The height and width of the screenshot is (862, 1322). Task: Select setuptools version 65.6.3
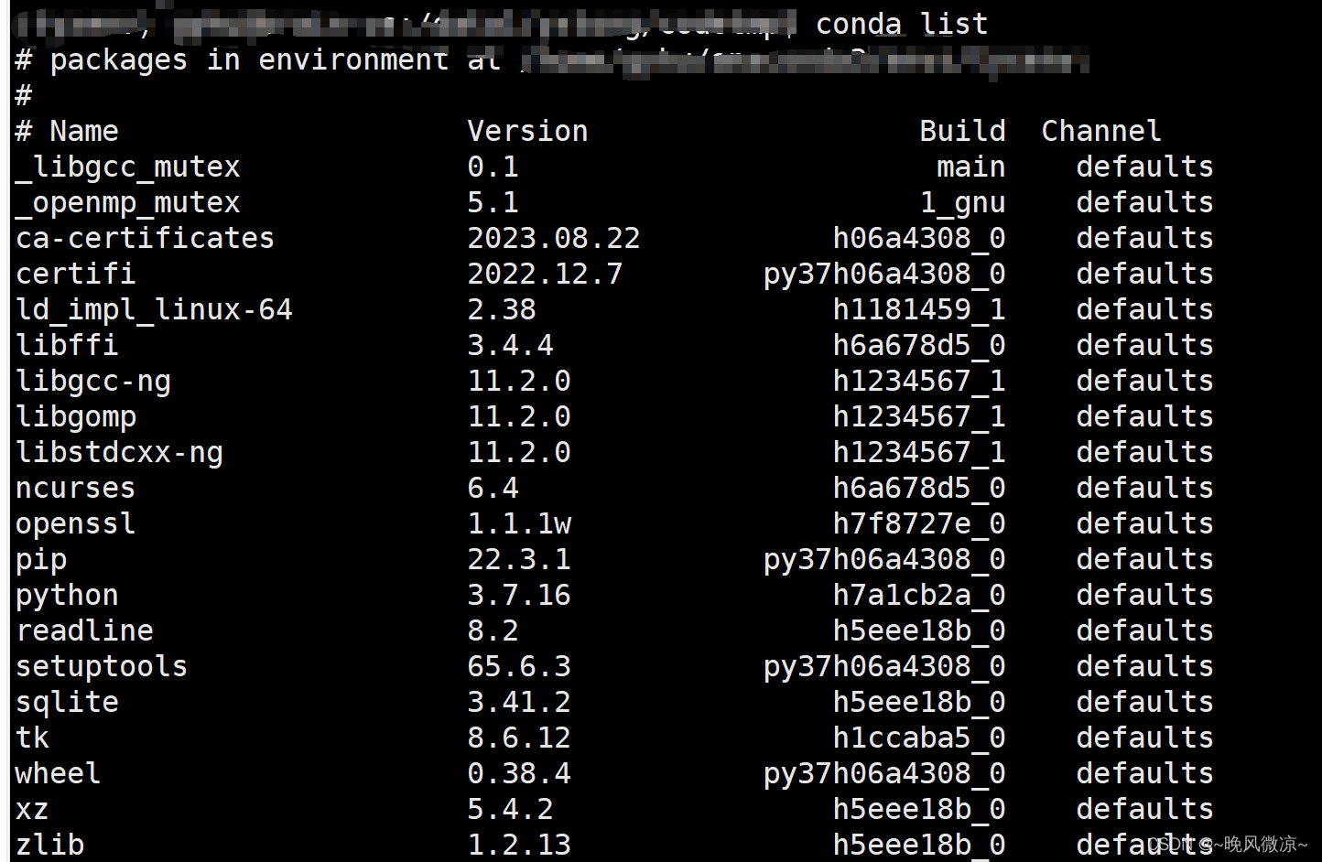coord(519,666)
